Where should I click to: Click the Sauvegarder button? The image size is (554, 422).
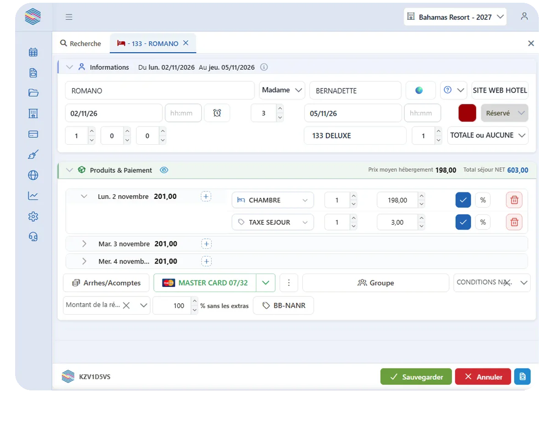(x=416, y=377)
